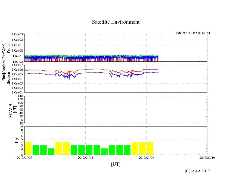The image size is (230, 178).
Task: Click the last yellow Kp bar
Action: click(150, 148)
